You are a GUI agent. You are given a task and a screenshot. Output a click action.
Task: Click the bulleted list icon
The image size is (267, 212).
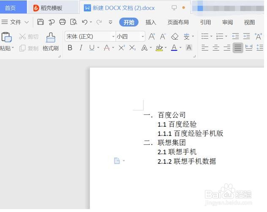(x=205, y=36)
